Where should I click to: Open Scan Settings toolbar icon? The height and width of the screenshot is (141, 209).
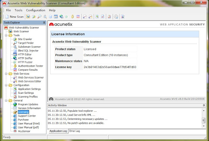103,17
